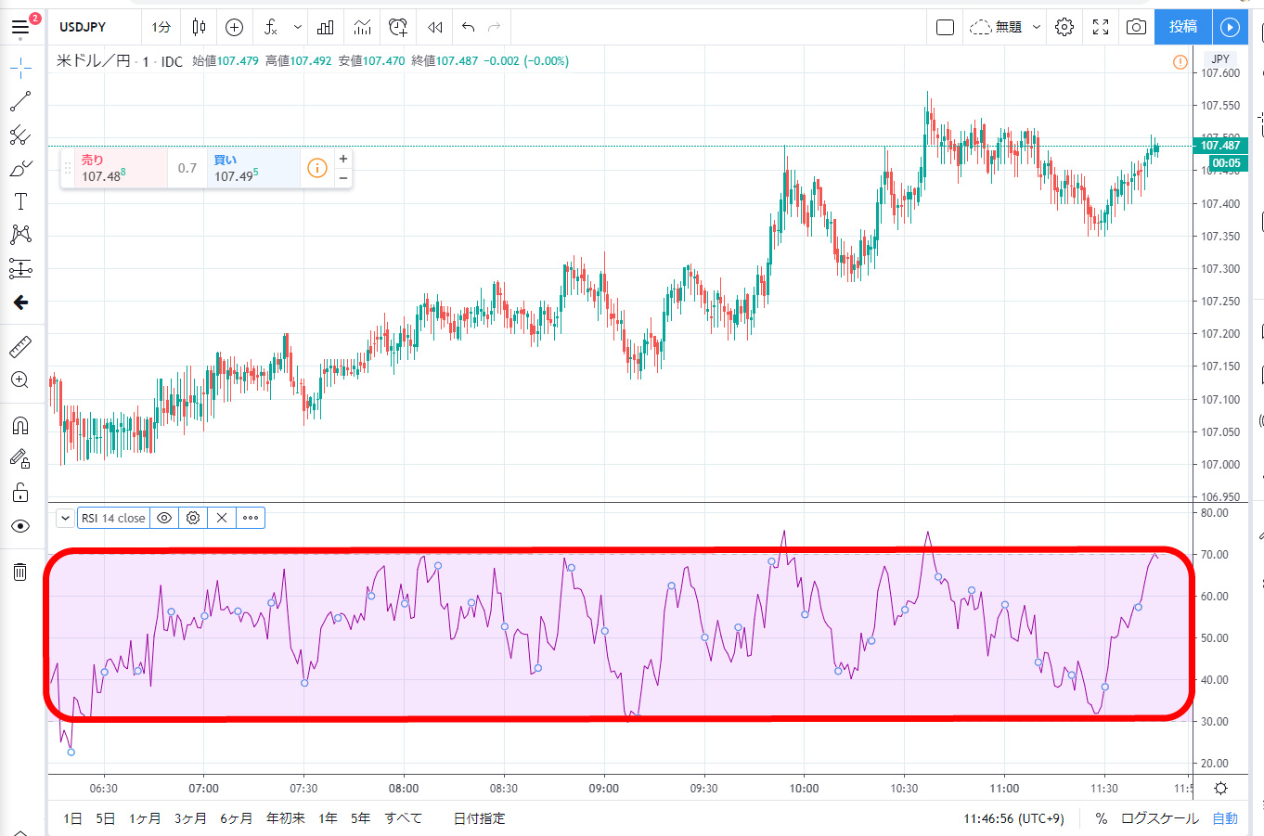Select the 年初来 date range
1264x836 pixels.
(286, 818)
